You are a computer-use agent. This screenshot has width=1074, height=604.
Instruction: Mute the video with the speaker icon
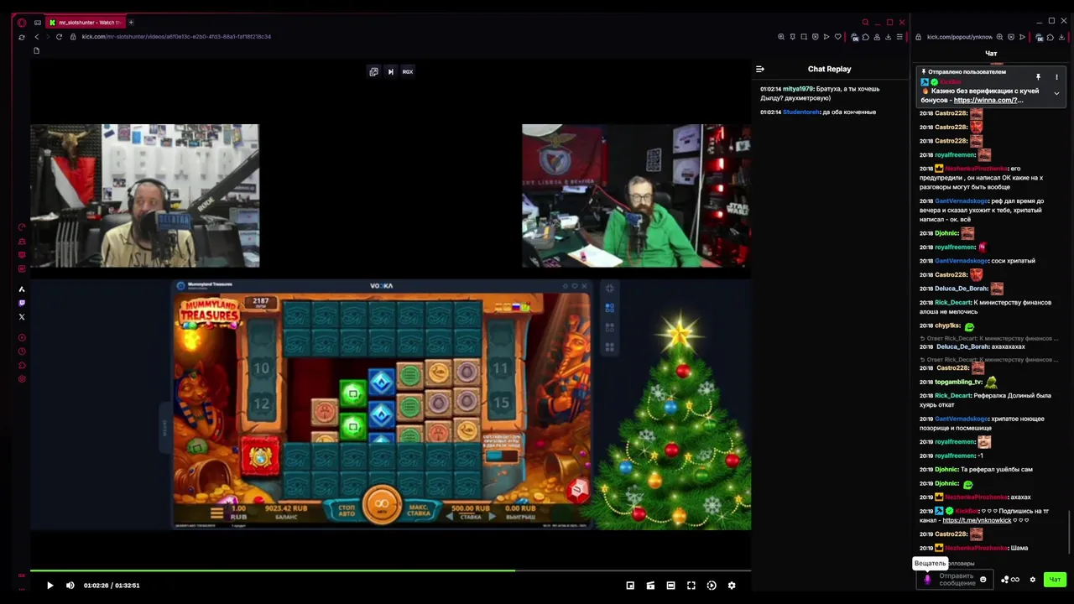(x=70, y=586)
